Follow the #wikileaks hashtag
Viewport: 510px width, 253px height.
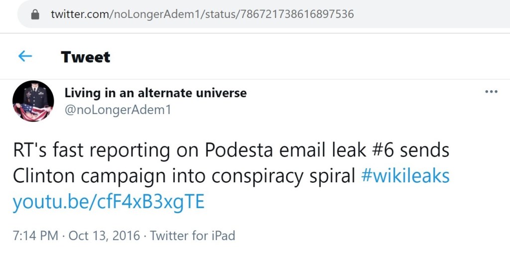coord(405,176)
